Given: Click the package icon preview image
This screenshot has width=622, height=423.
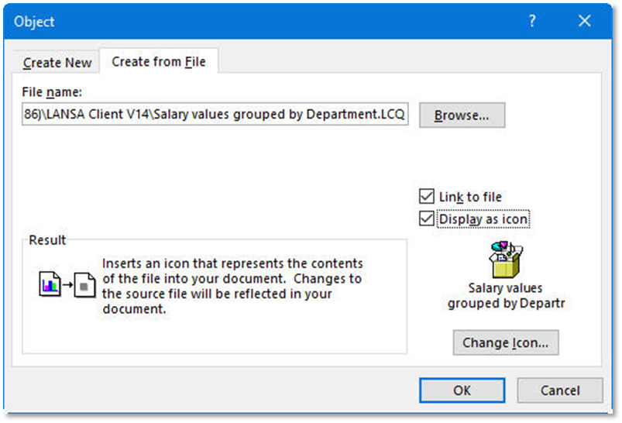Looking at the screenshot, I should point(505,259).
